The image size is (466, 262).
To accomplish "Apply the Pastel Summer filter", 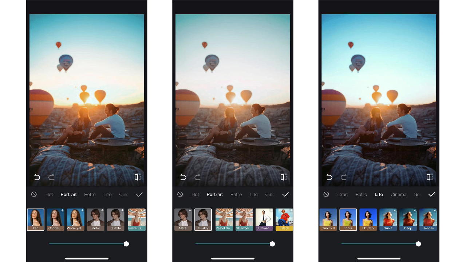I will point(224,219).
